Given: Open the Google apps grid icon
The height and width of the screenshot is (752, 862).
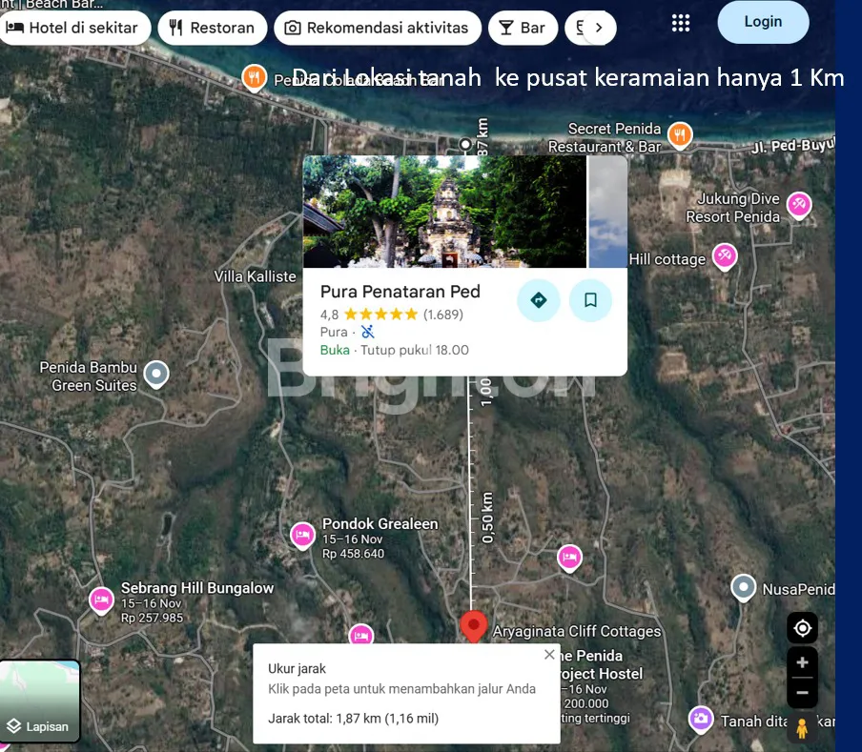Looking at the screenshot, I should point(680,24).
